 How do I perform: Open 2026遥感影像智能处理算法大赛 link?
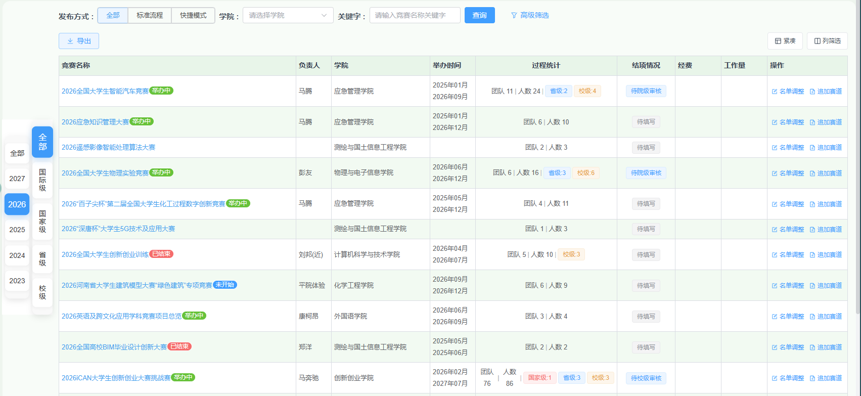[x=109, y=147]
